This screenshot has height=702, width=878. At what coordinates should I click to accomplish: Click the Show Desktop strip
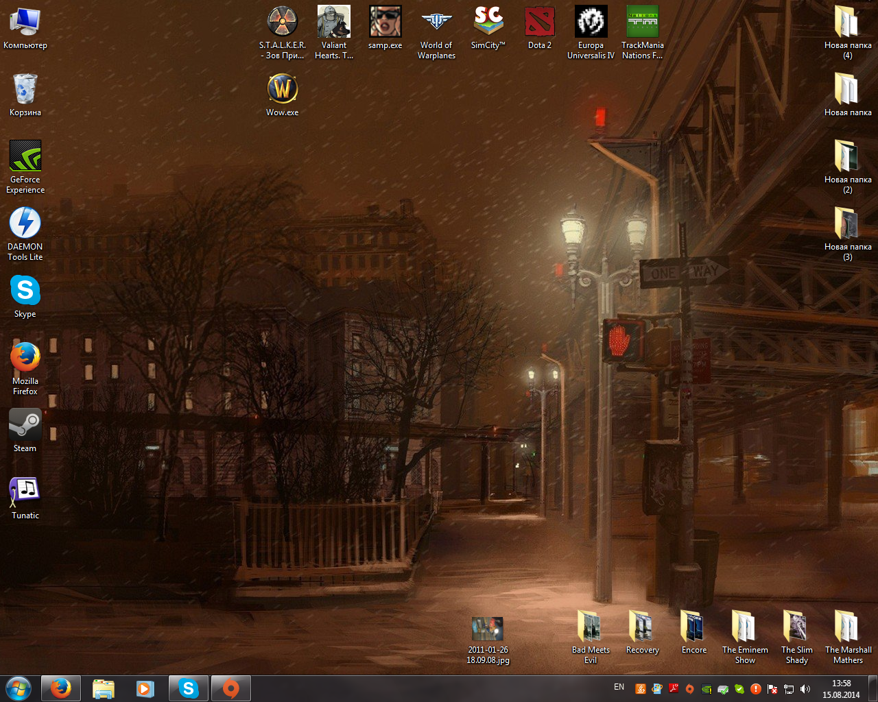point(873,688)
